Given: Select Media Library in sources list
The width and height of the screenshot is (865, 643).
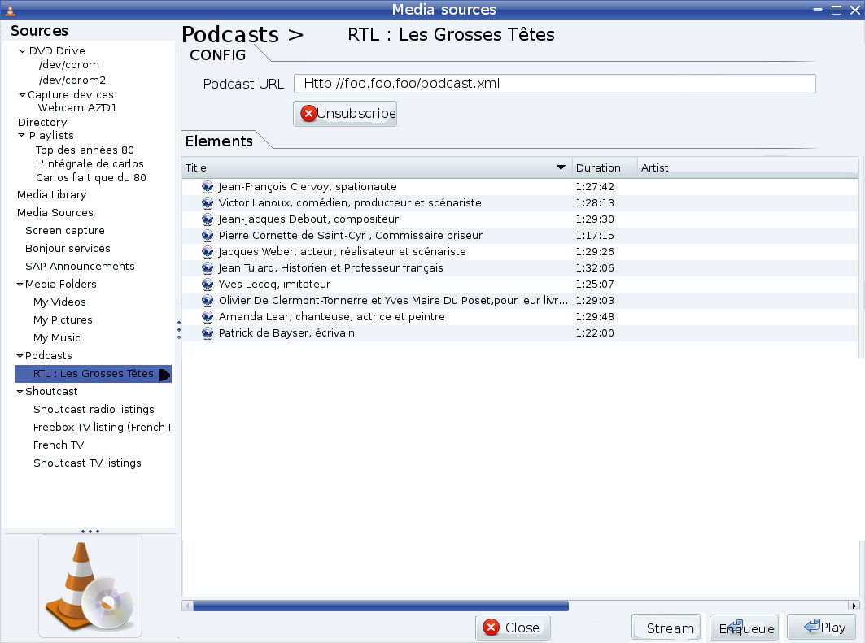Looking at the screenshot, I should (x=51, y=195).
